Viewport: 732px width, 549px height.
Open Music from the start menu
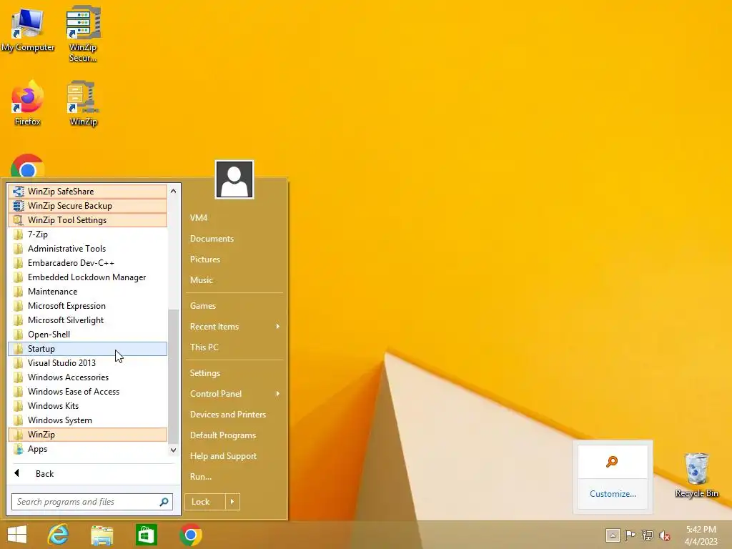[x=234, y=280]
